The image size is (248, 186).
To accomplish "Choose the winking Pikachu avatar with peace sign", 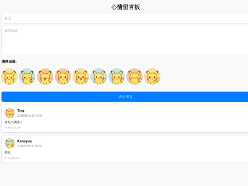I will pyautogui.click(x=27, y=77).
